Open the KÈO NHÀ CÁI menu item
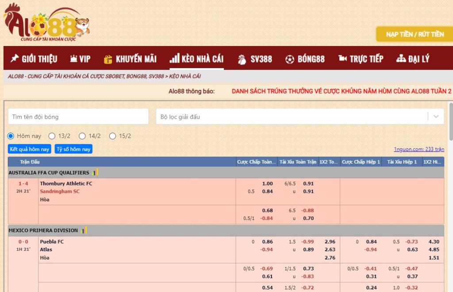 coord(197,59)
